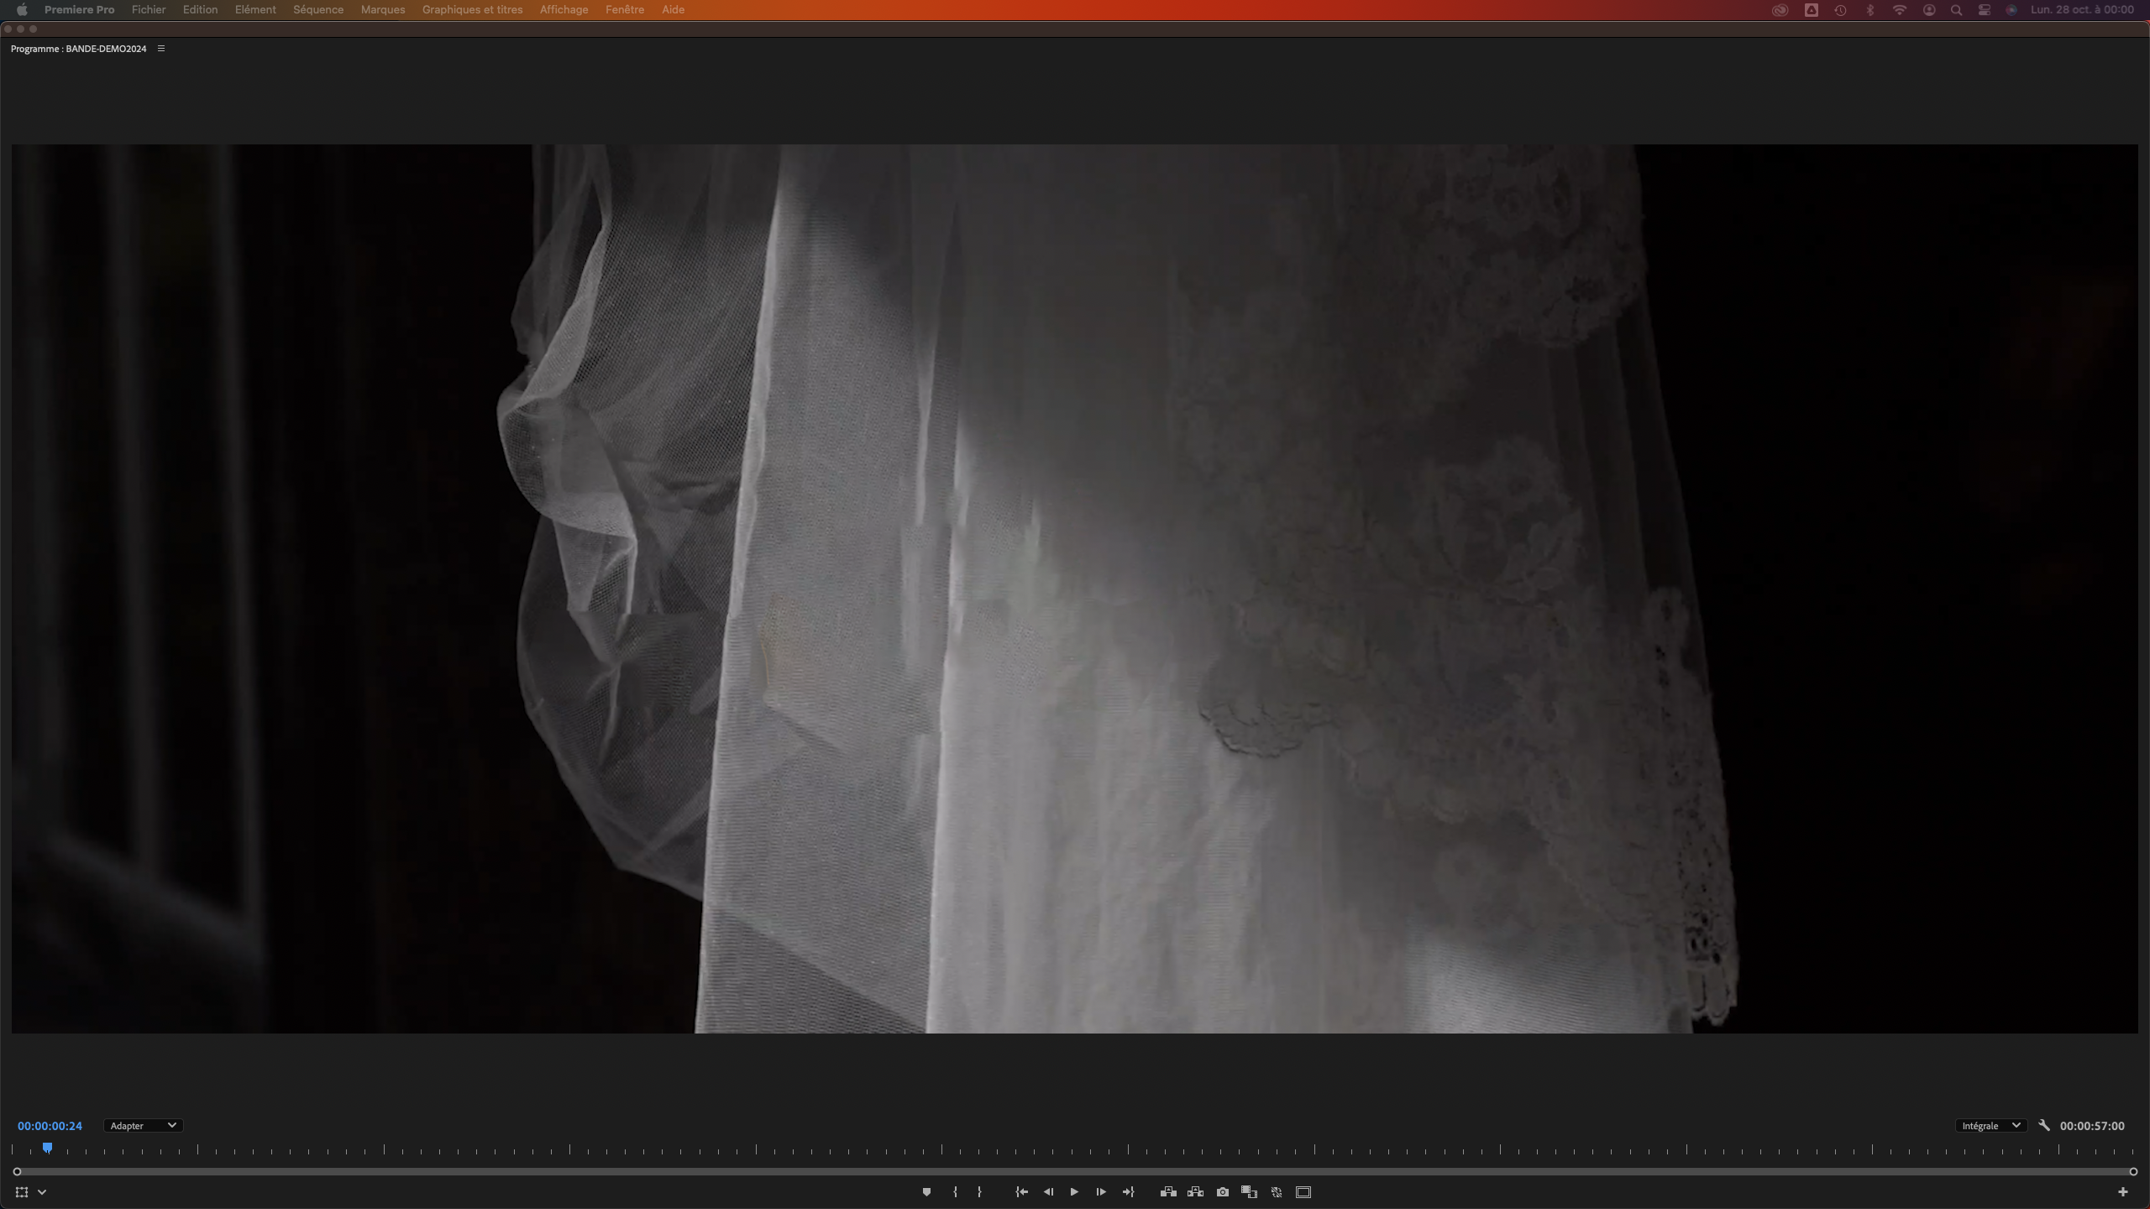Image resolution: width=2150 pixels, height=1209 pixels.
Task: Open the Intégrale playback resolution dropdown
Action: tap(1990, 1126)
